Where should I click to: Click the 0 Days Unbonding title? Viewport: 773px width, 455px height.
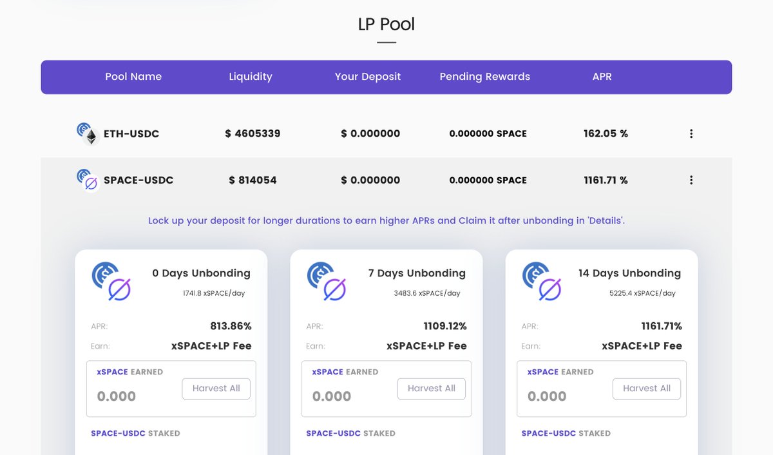[201, 273]
